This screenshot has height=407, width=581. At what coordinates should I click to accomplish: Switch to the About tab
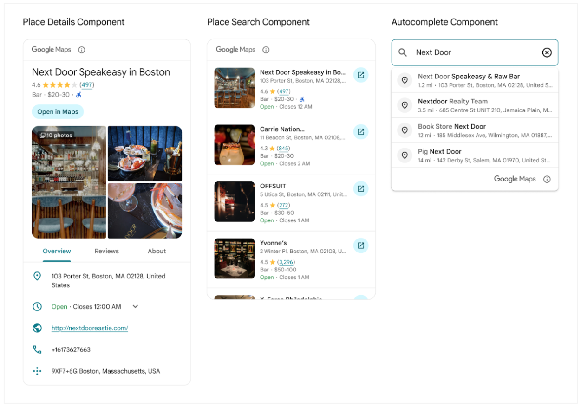coord(157,251)
